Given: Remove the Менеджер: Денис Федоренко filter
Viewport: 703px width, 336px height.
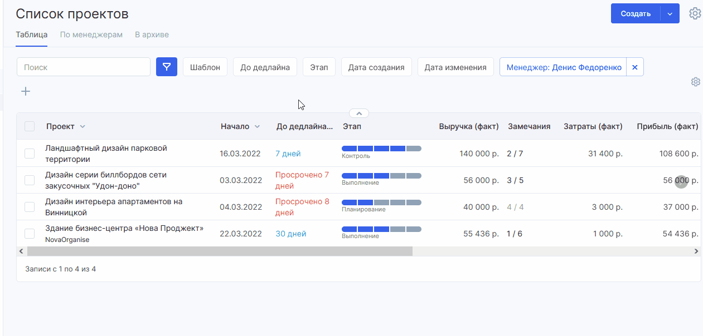Looking at the screenshot, I should (x=635, y=67).
